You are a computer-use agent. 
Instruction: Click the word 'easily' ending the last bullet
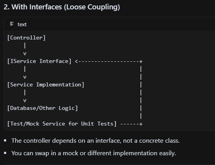[167, 153]
